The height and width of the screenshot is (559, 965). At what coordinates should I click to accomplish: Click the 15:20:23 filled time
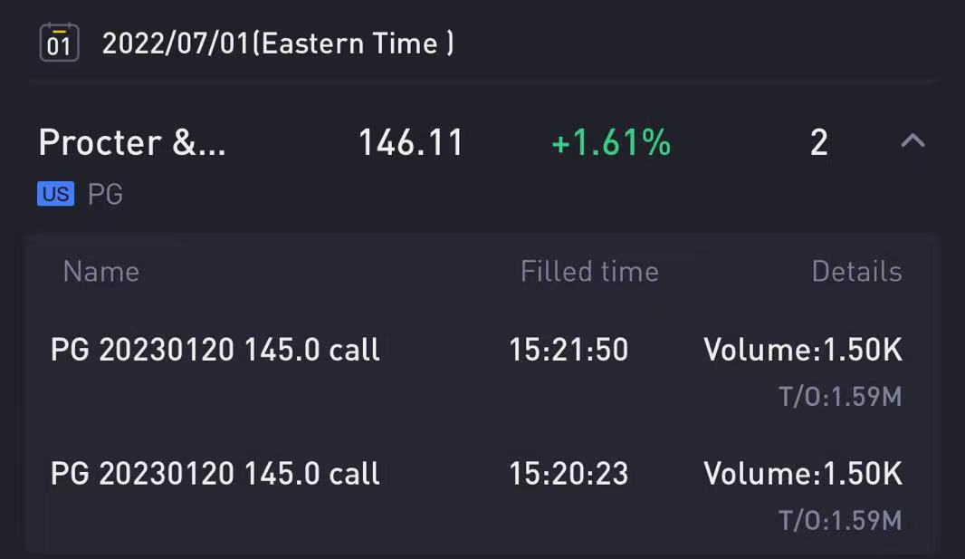tap(568, 474)
